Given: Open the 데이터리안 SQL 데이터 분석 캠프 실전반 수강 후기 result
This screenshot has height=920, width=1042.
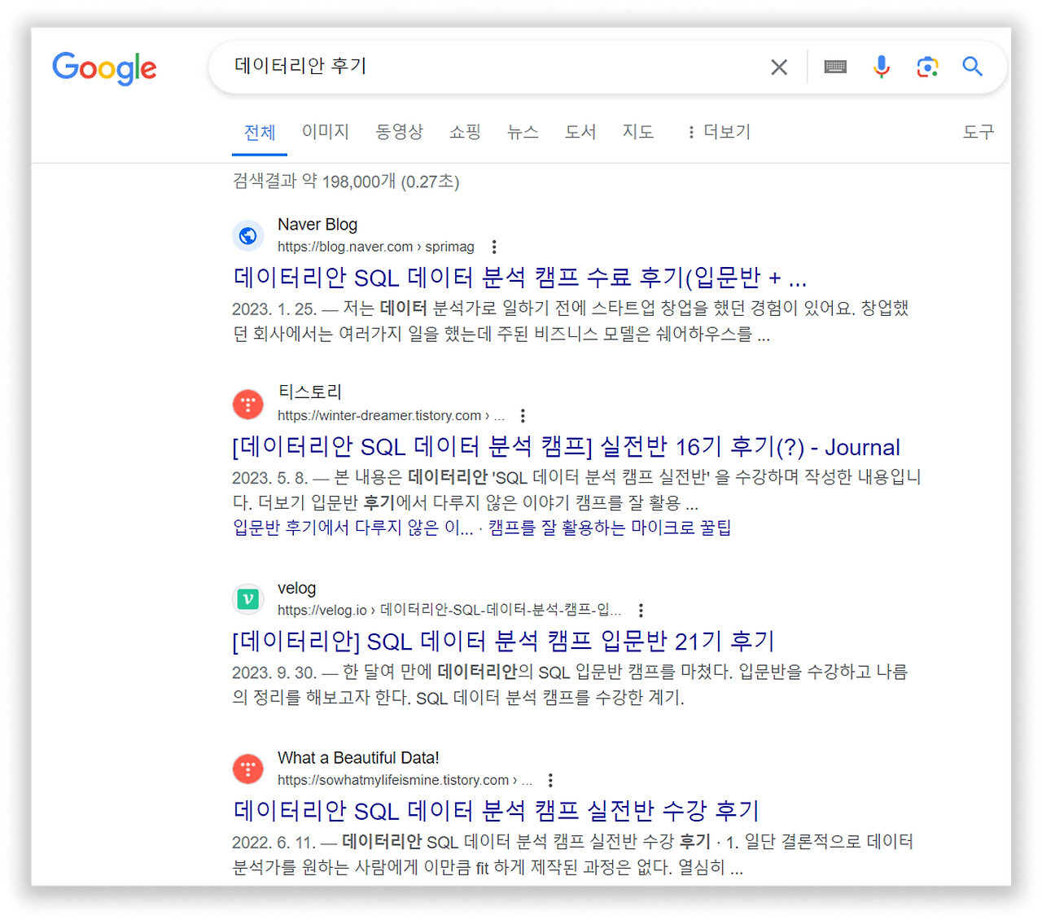Looking at the screenshot, I should coord(497,811).
